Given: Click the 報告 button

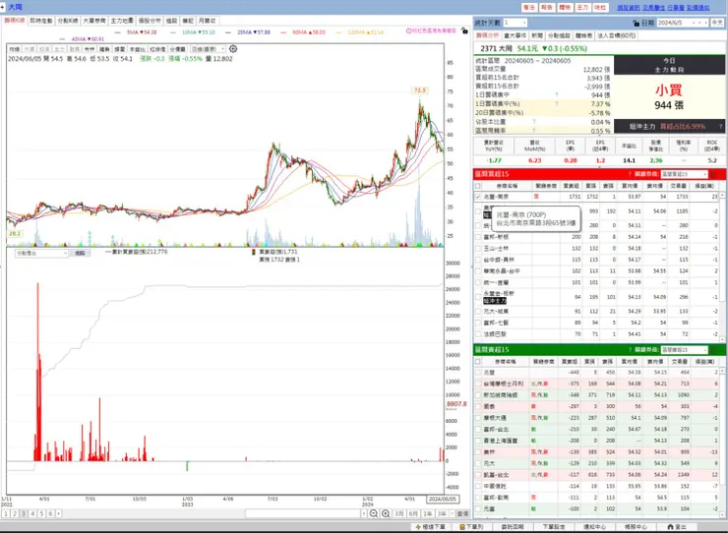Looking at the screenshot, I should (547, 8).
